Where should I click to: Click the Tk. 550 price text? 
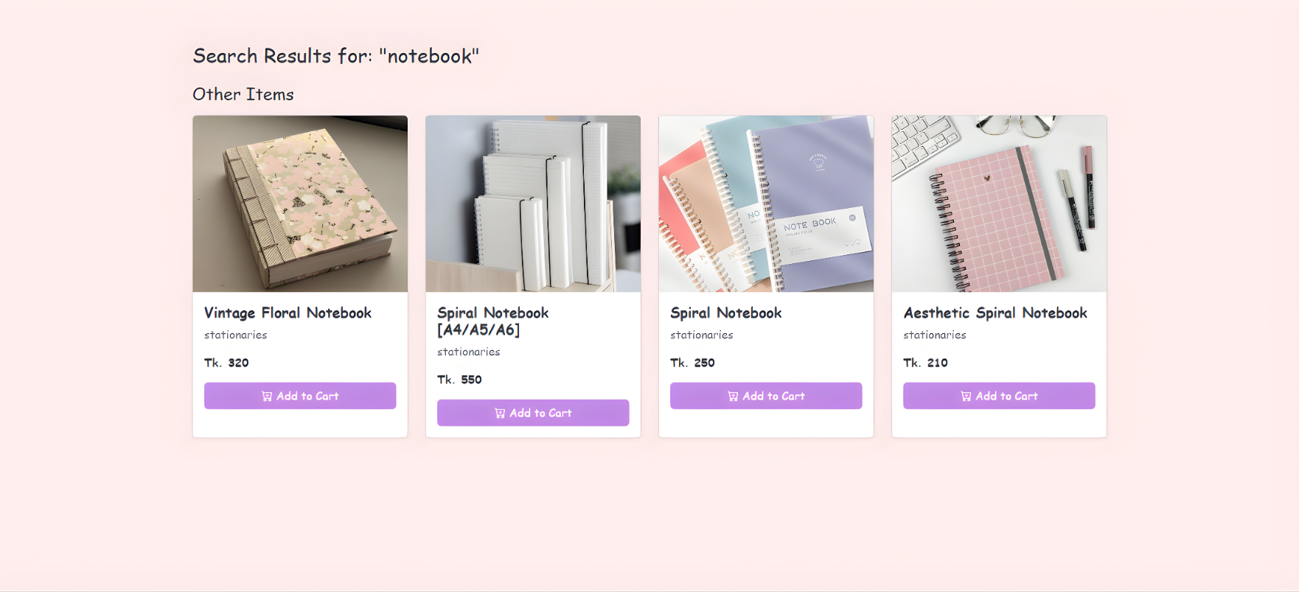click(459, 380)
